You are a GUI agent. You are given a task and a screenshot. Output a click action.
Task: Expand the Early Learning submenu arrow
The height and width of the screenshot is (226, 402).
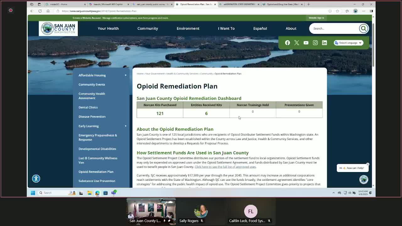(126, 126)
